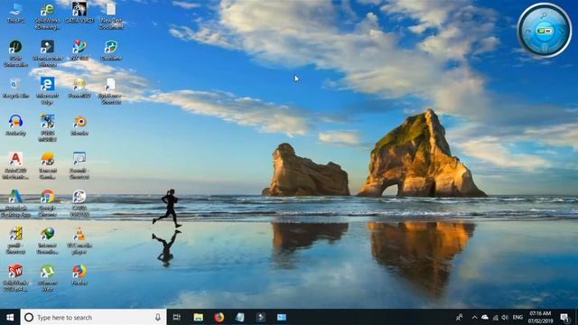Screen dimensions: 578x325
Task: Open the Action Center notification icon
Action: click(x=564, y=317)
